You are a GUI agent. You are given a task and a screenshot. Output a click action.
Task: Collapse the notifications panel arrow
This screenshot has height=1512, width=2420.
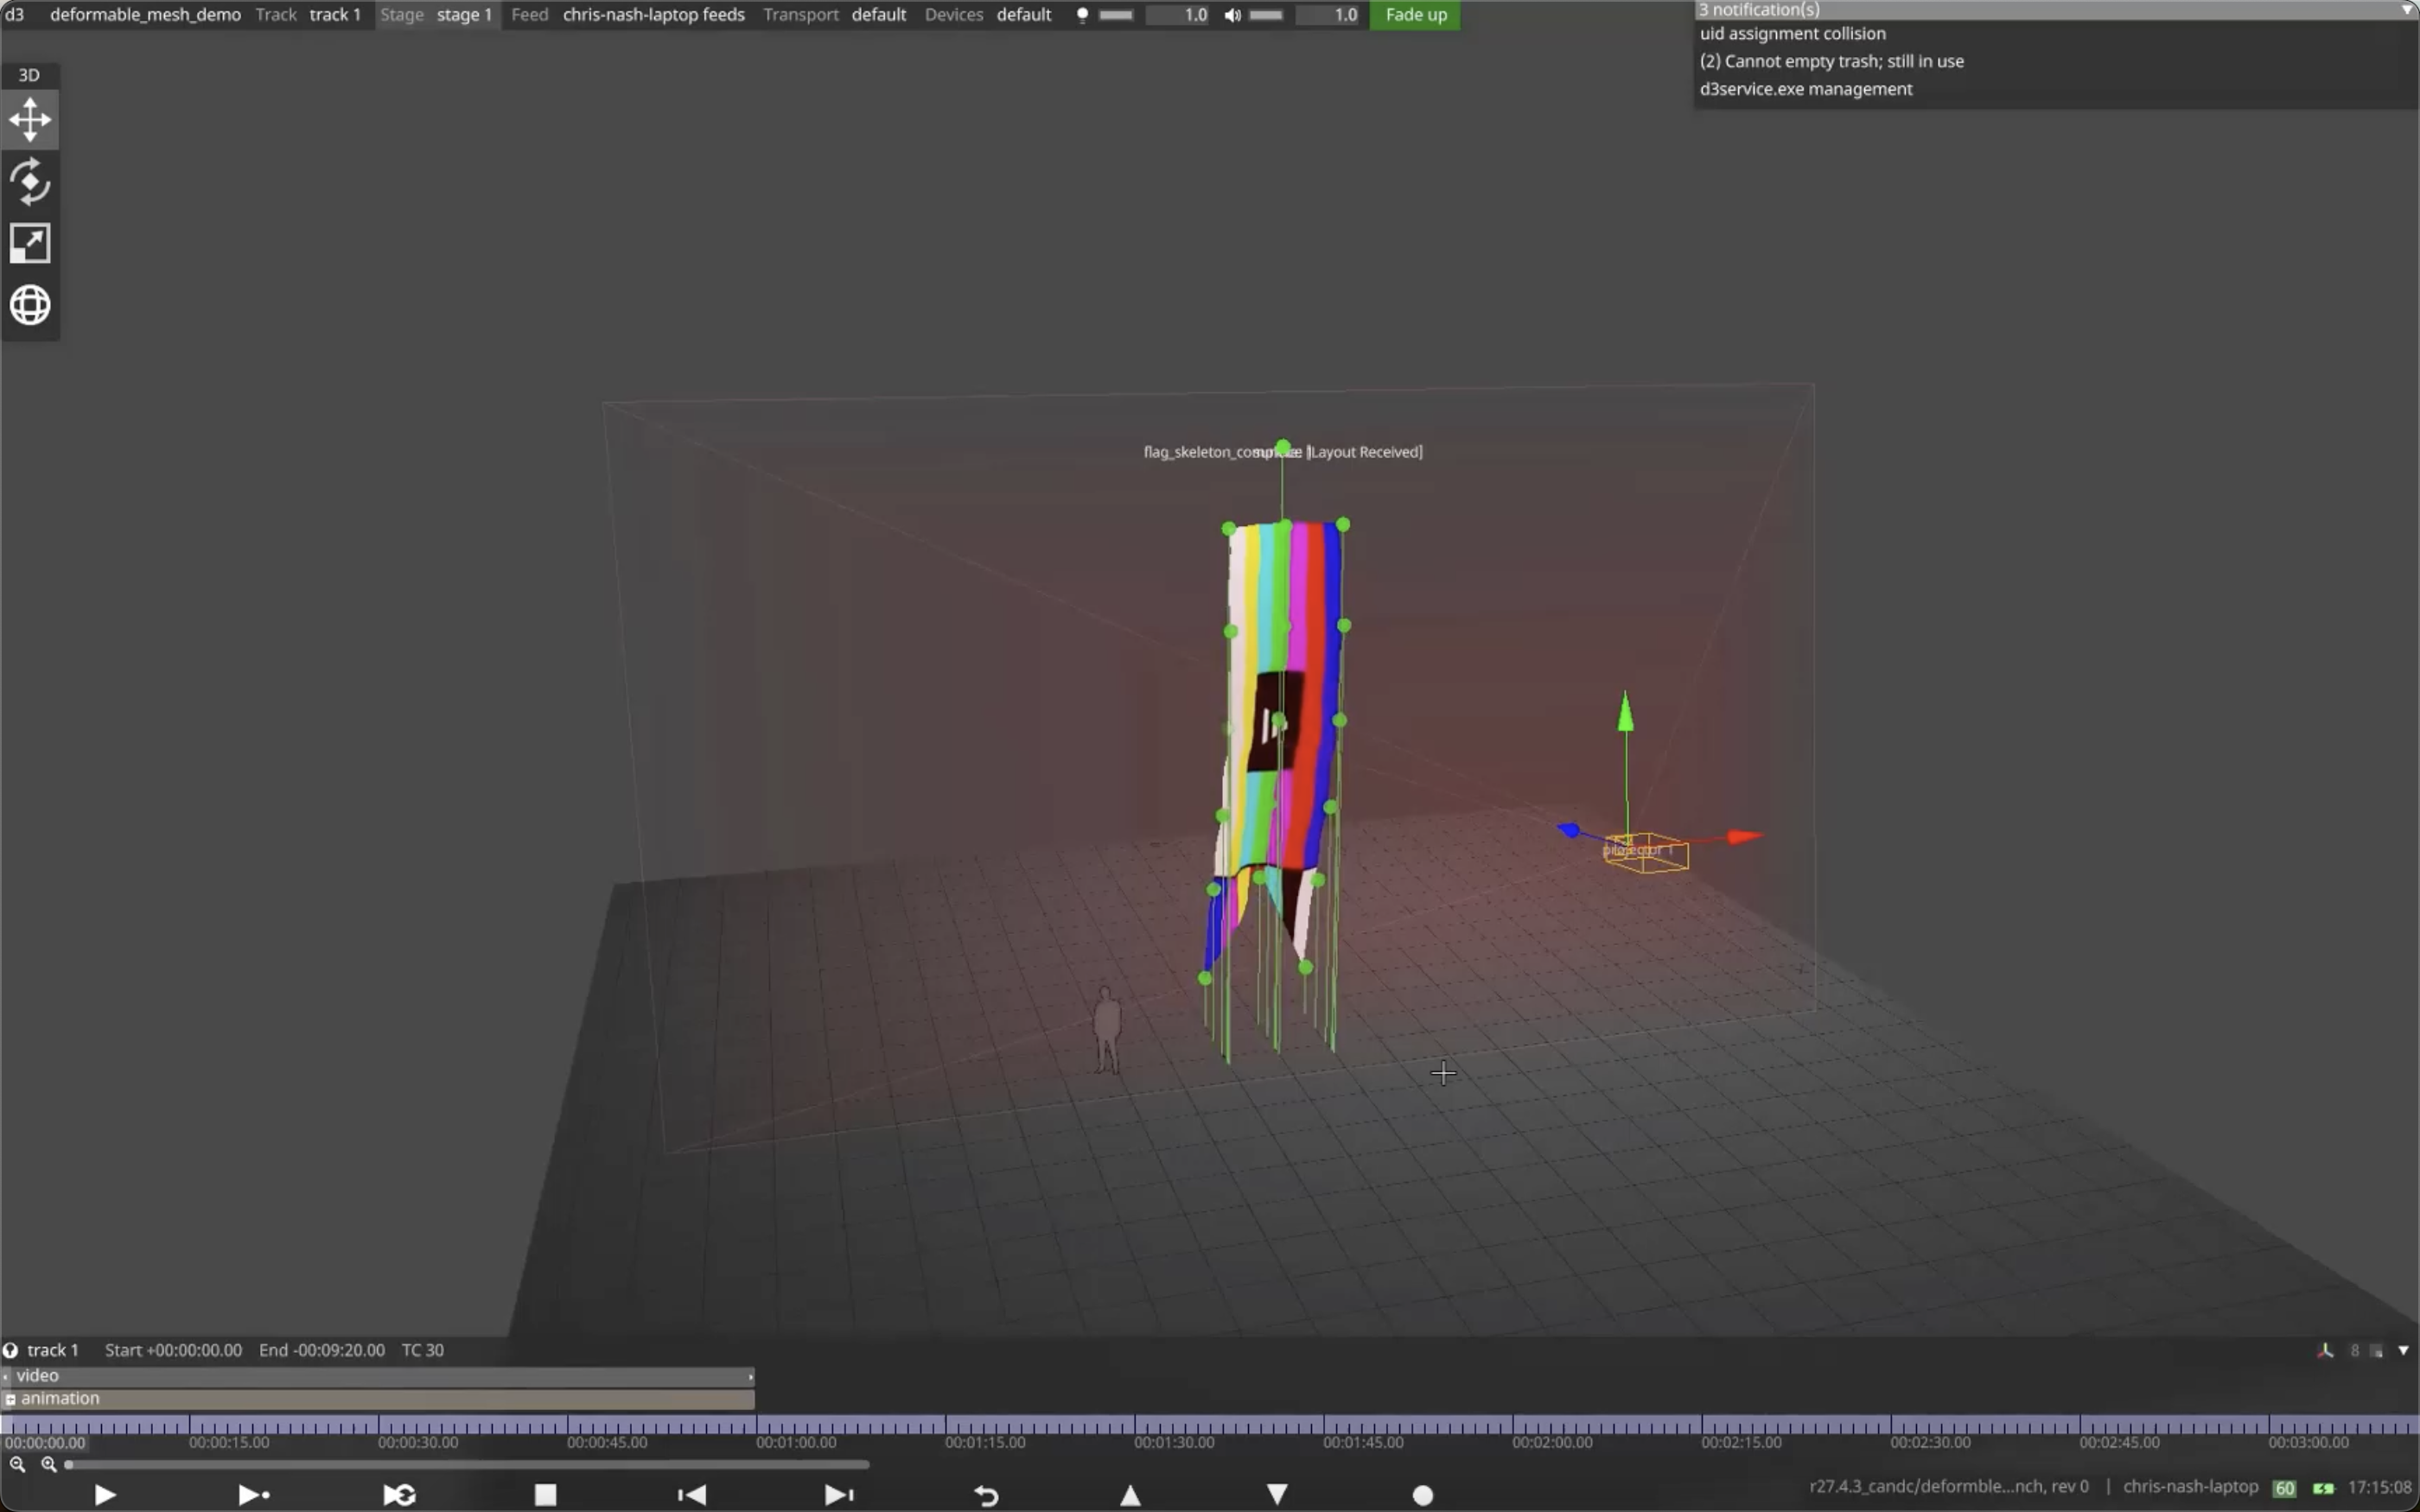2406,9
